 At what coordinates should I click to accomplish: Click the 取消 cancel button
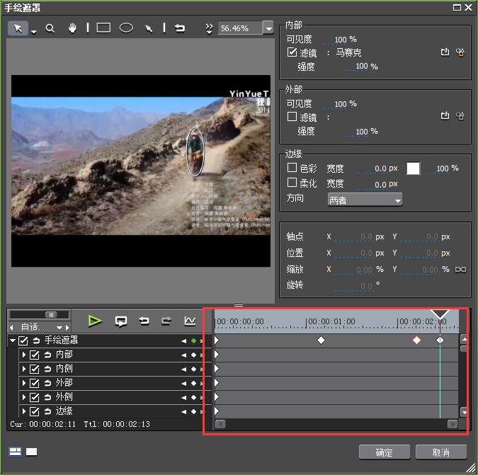[440, 452]
